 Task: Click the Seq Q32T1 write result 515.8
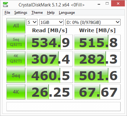[97, 42]
